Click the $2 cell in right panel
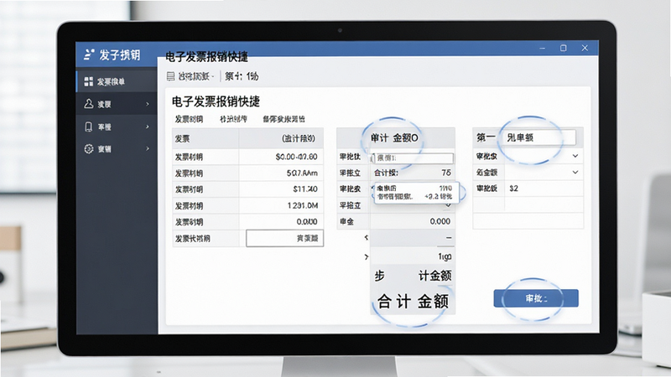The width and height of the screenshot is (671, 377). [x=513, y=188]
